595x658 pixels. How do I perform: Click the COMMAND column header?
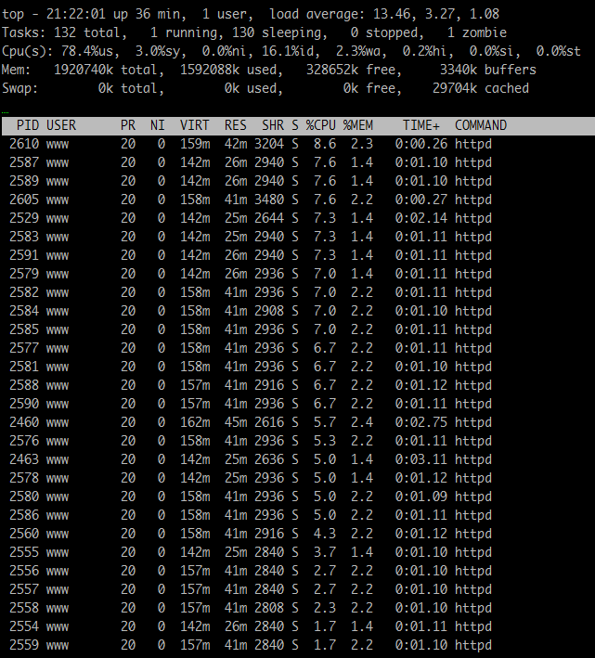point(480,125)
